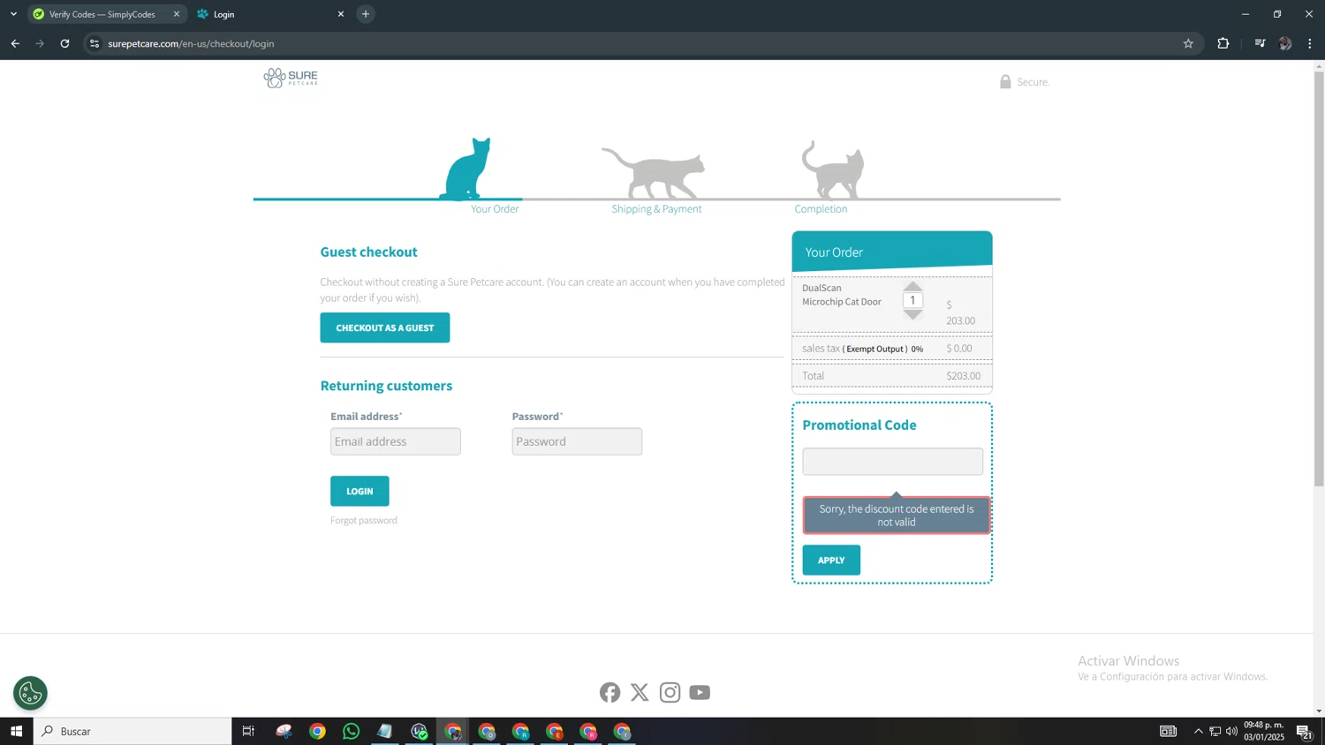Image resolution: width=1325 pixels, height=745 pixels.
Task: Focus the Promotional Code input box
Action: 892,462
